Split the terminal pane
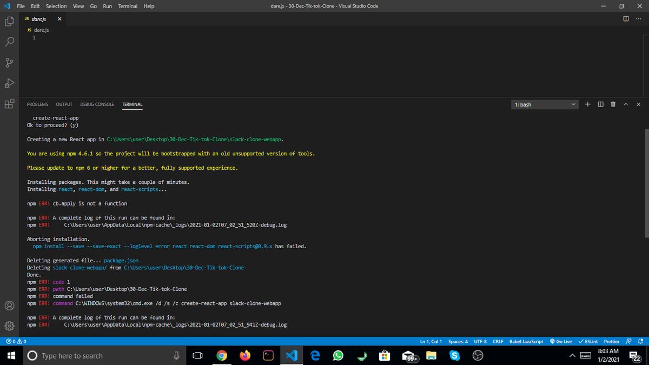The height and width of the screenshot is (365, 649). click(x=600, y=104)
